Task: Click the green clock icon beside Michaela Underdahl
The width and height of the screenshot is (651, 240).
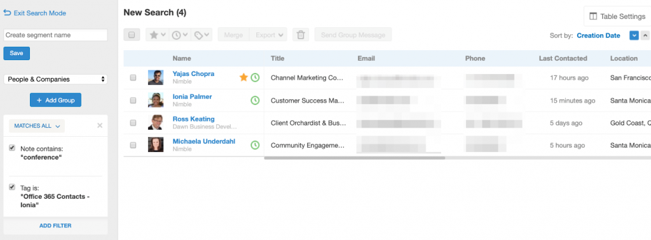Action: click(x=255, y=145)
